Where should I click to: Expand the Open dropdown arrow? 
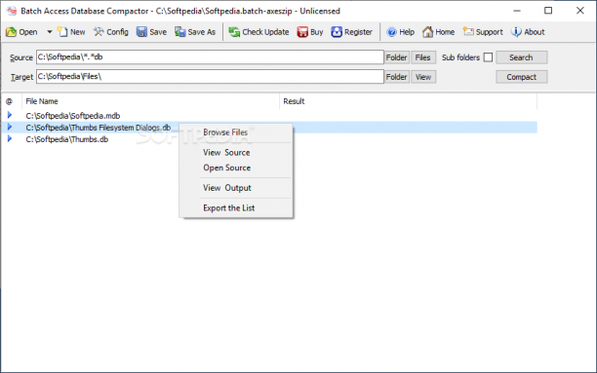pyautogui.click(x=50, y=32)
